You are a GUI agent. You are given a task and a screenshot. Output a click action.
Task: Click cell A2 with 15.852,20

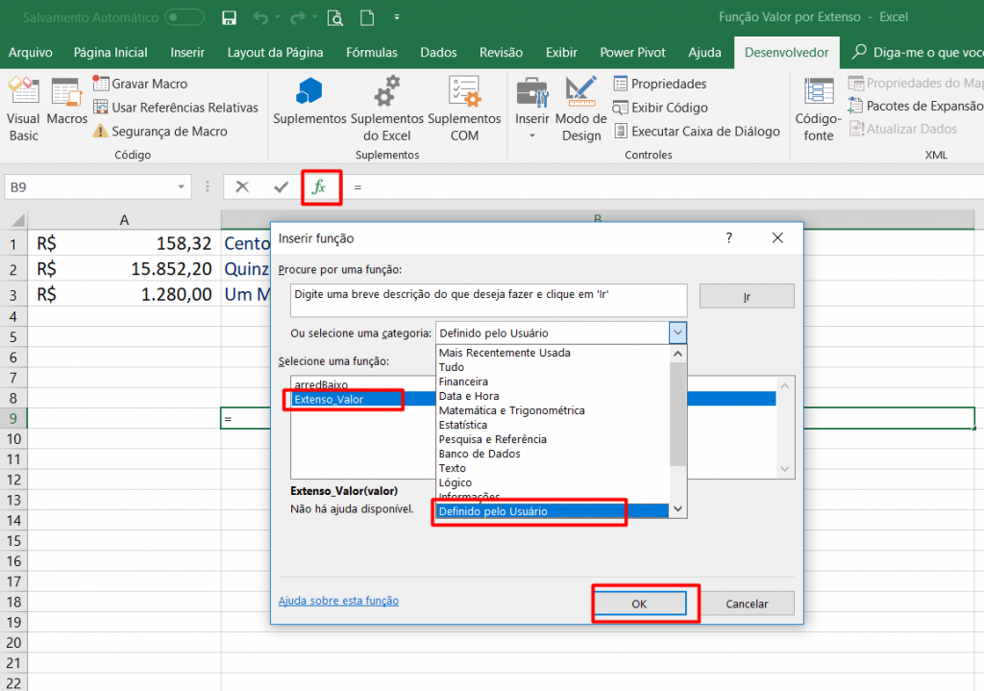(124, 269)
